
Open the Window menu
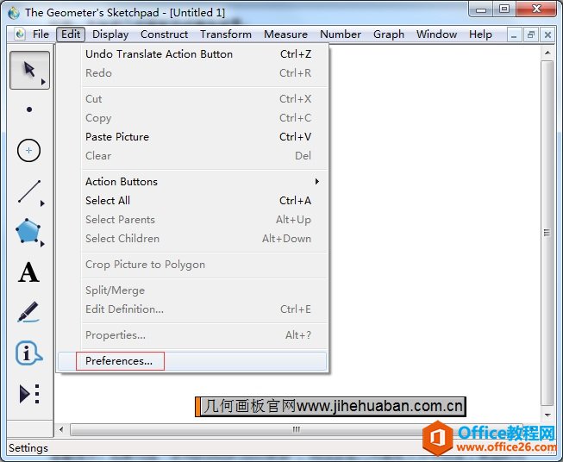click(x=436, y=34)
